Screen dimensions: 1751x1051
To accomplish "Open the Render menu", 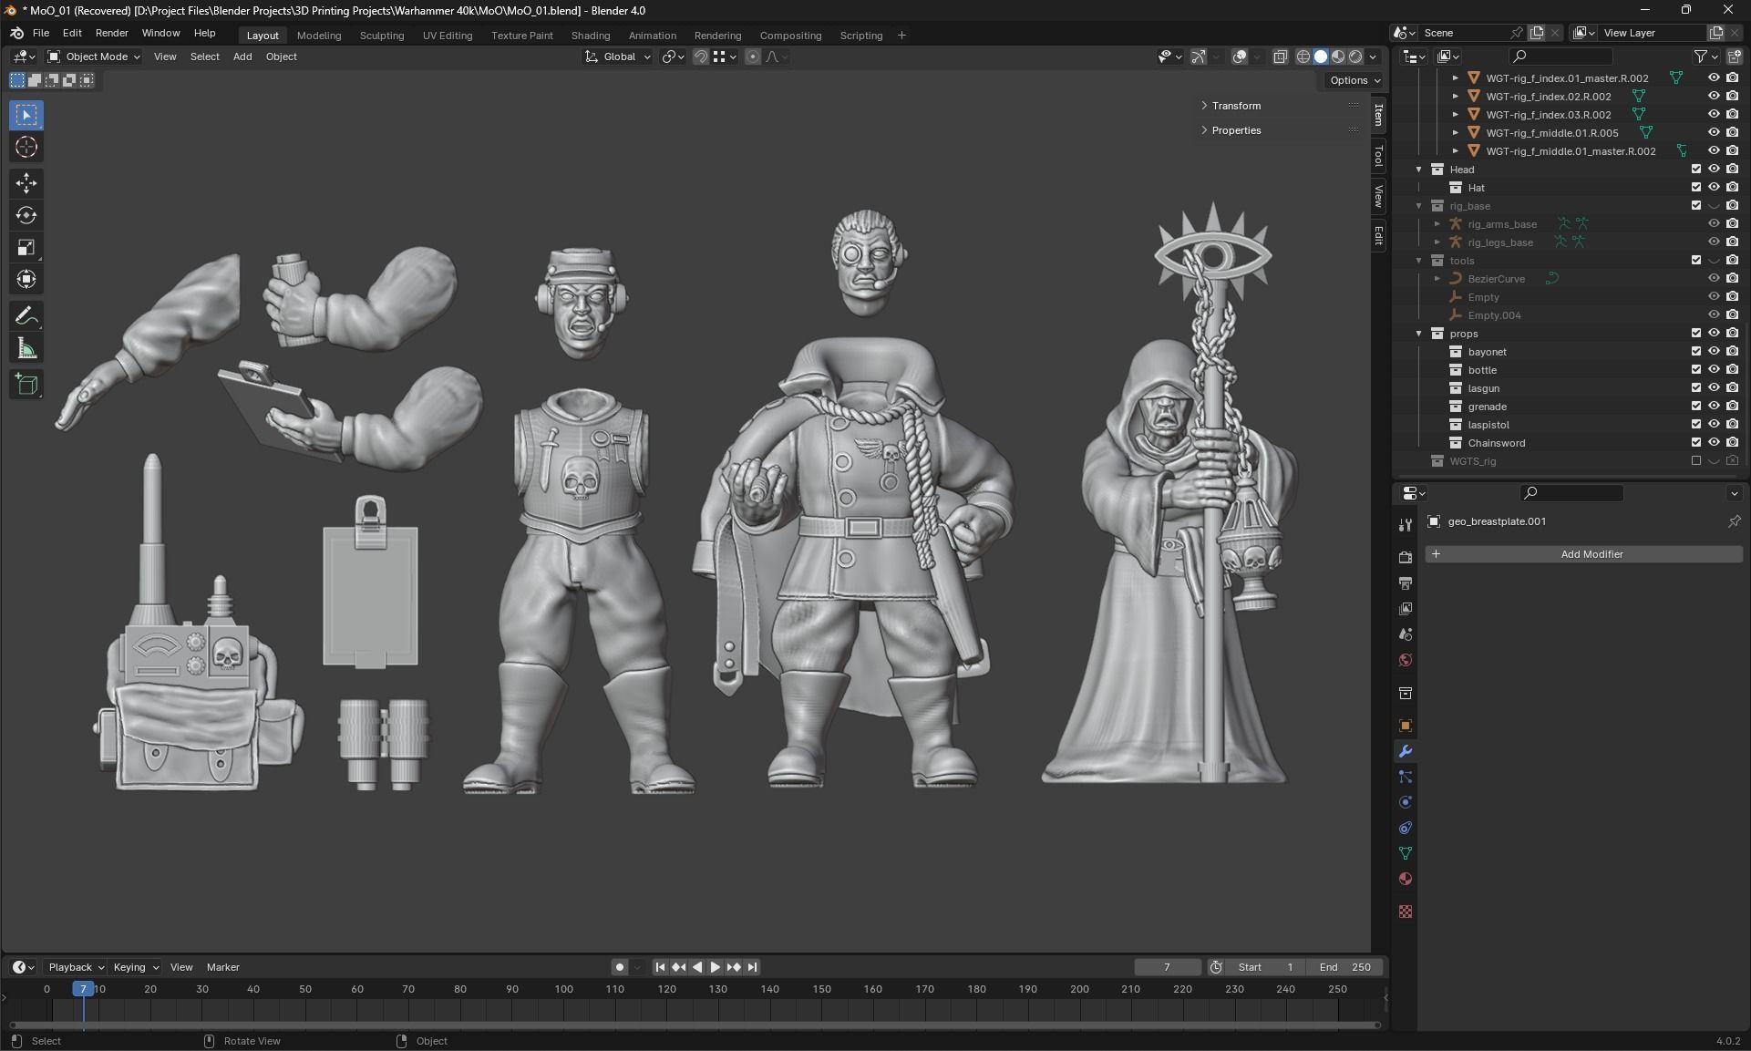I will pyautogui.click(x=111, y=33).
